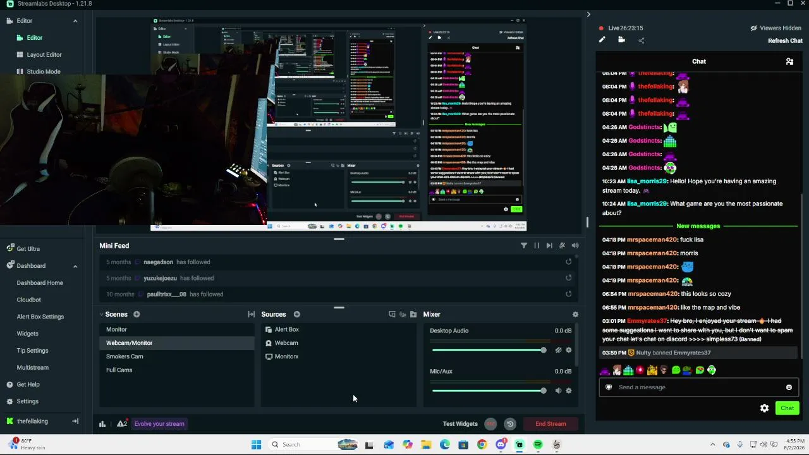The height and width of the screenshot is (455, 809).
Task: Replay yuzukejoezu follow alert
Action: point(568,278)
